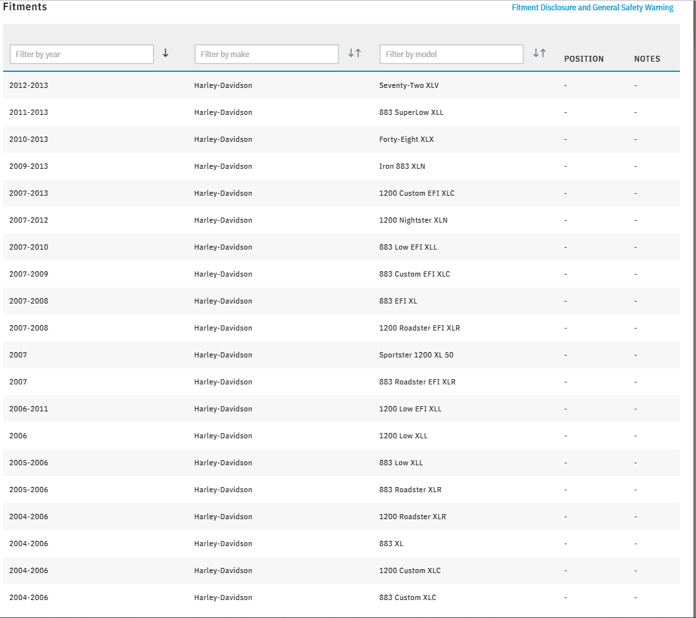Select the 2006-2011 year cell

pyautogui.click(x=28, y=409)
